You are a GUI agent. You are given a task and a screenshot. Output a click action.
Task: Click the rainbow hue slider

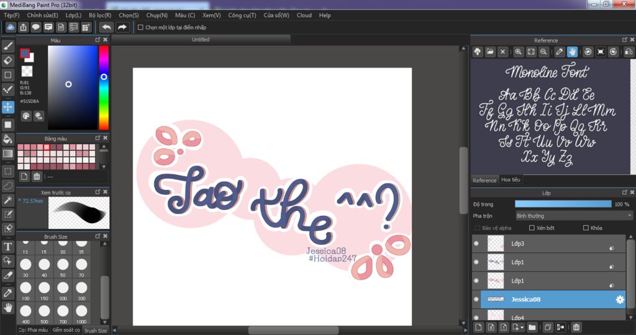104,87
